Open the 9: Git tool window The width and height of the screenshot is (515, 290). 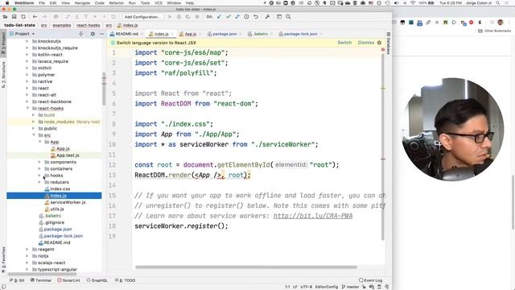(x=17, y=280)
